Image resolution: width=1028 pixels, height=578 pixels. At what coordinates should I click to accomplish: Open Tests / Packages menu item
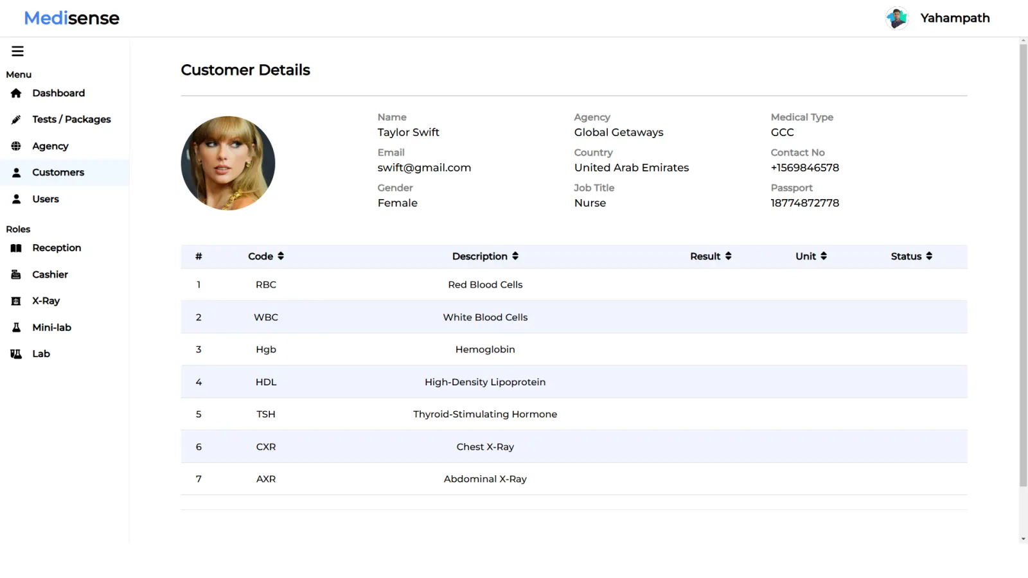tap(64, 119)
